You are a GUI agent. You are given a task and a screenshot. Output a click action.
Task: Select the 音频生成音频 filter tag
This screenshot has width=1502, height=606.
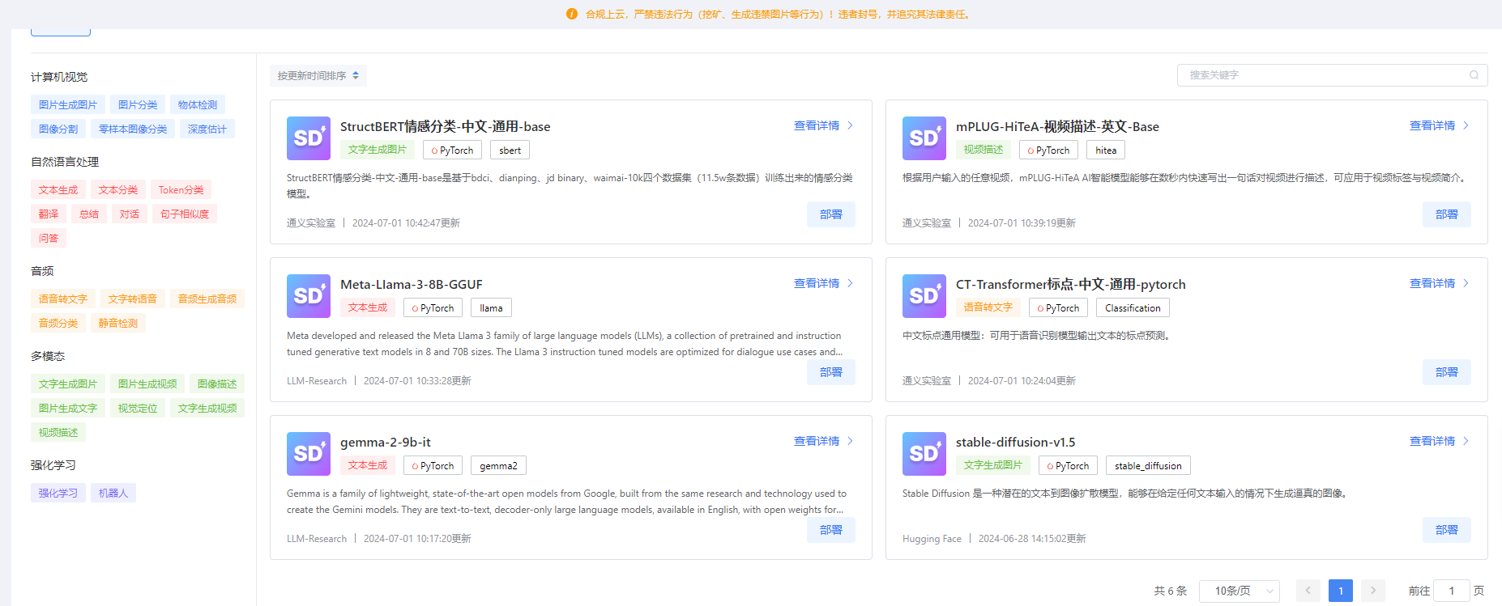pyautogui.click(x=207, y=299)
